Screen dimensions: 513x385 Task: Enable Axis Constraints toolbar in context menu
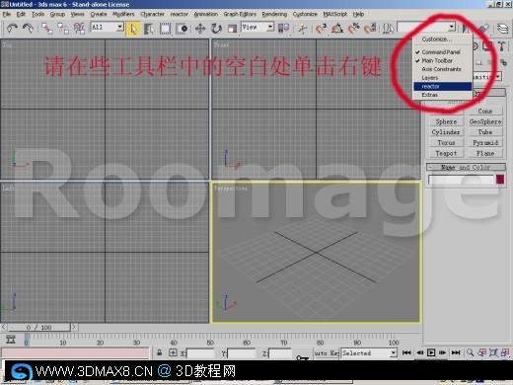(442, 69)
